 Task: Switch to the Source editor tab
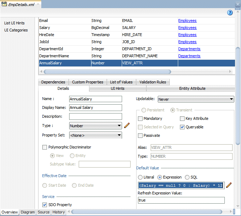point(44,212)
